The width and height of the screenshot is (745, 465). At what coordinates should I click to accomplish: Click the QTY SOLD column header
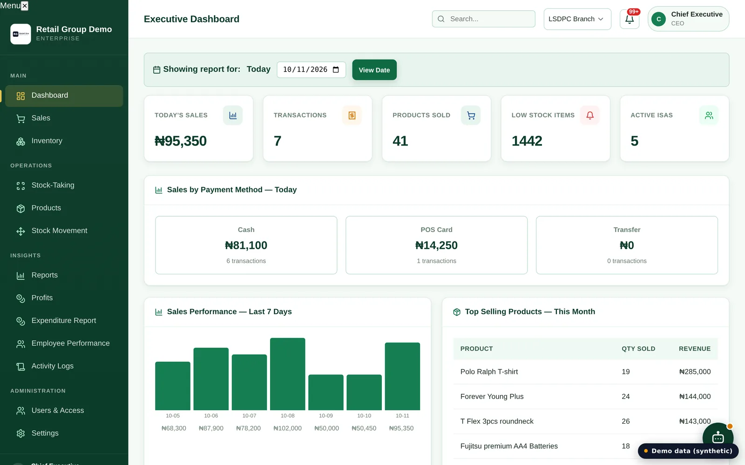(638, 349)
